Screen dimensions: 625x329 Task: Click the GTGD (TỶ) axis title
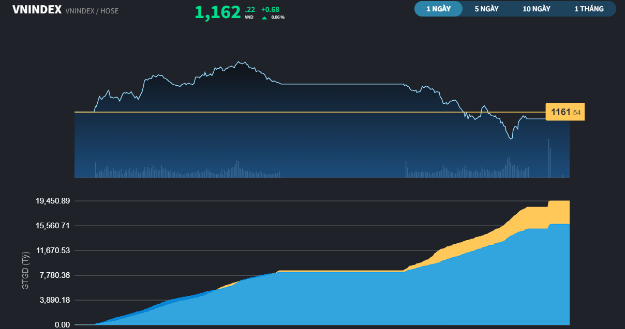point(26,271)
